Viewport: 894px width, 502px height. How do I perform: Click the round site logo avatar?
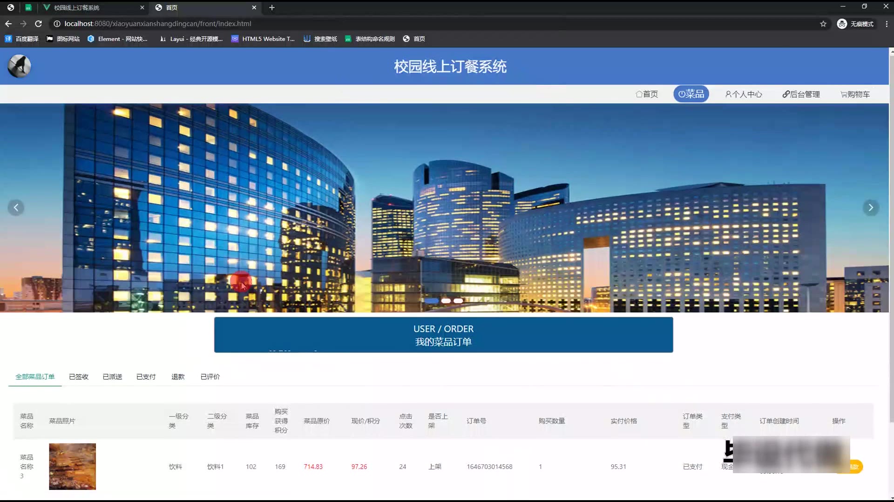point(19,66)
